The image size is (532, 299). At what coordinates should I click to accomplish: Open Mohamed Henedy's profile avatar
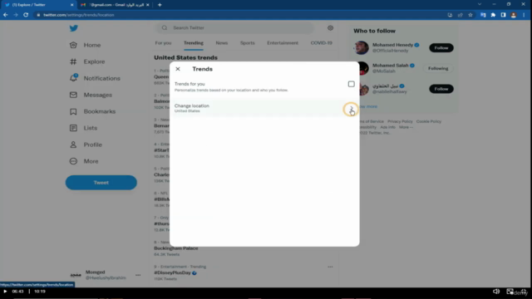point(362,48)
